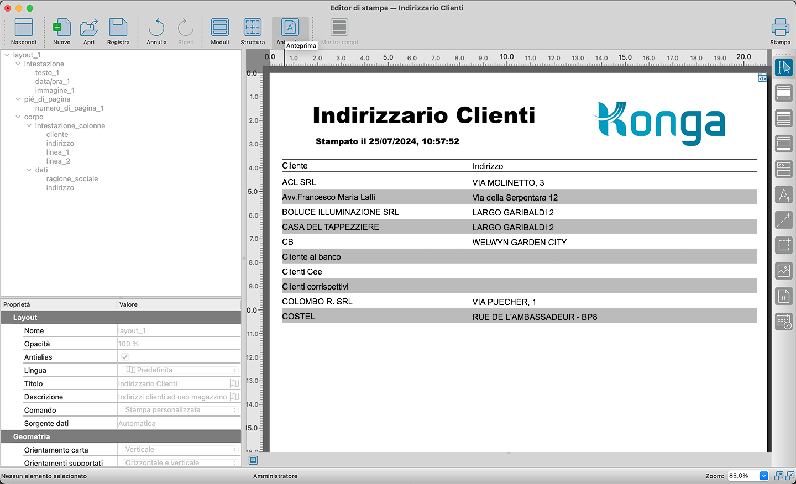Select numero_di_pagina_1 in the structure tree

[69, 108]
